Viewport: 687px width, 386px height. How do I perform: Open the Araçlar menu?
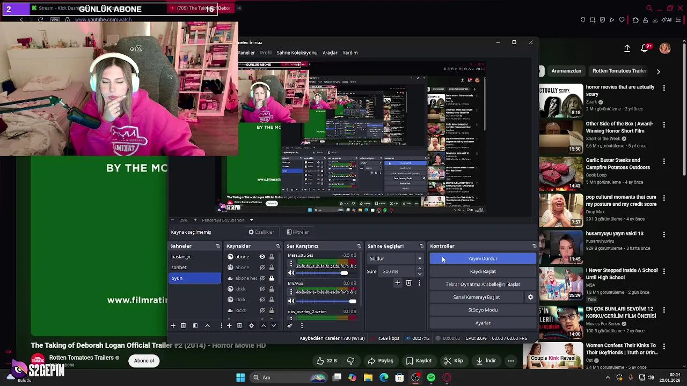[x=330, y=53]
